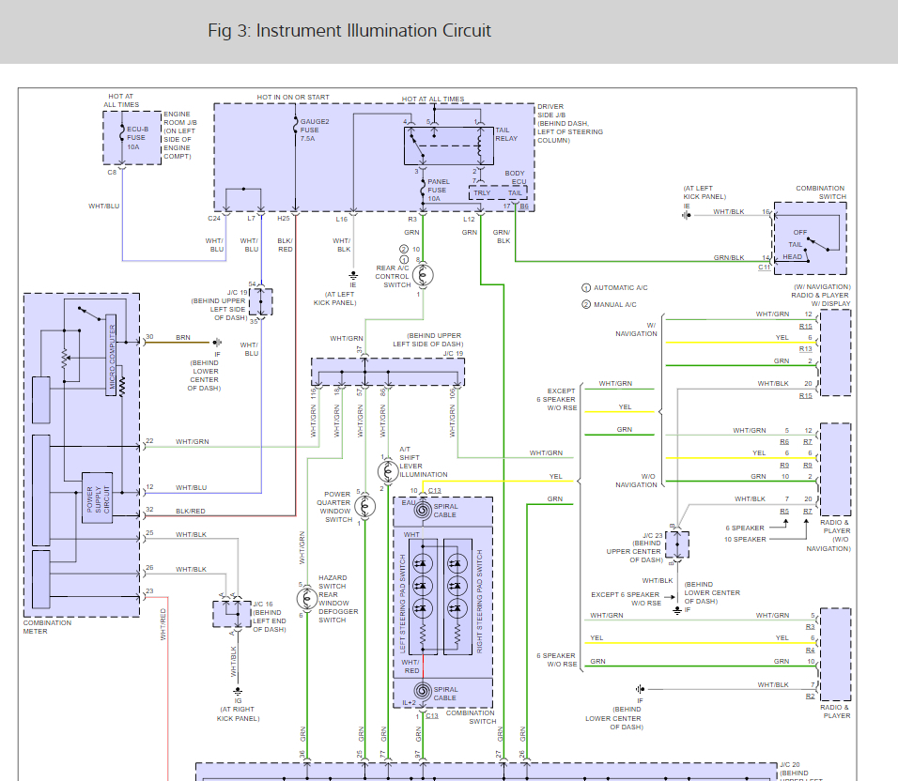Image resolution: width=898 pixels, height=781 pixels.
Task: Click the TRLY box in Body ECU
Action: tap(482, 192)
